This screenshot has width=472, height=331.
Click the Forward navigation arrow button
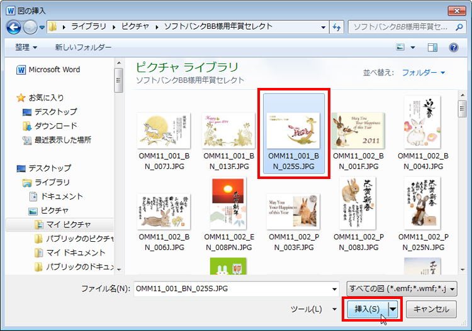coord(30,28)
